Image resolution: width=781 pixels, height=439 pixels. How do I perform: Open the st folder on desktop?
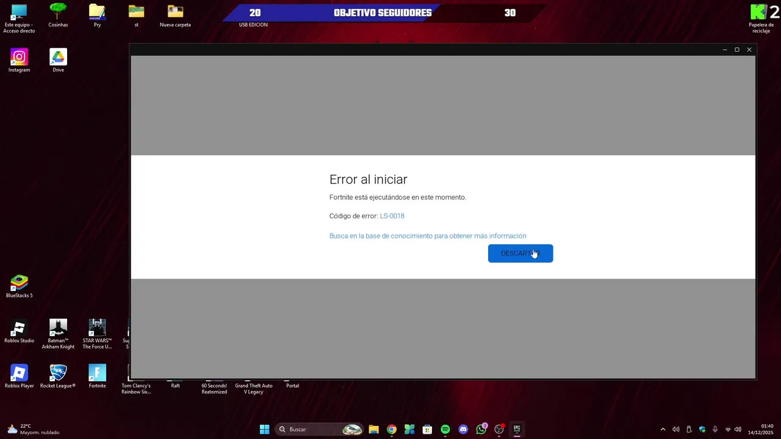pos(136,15)
